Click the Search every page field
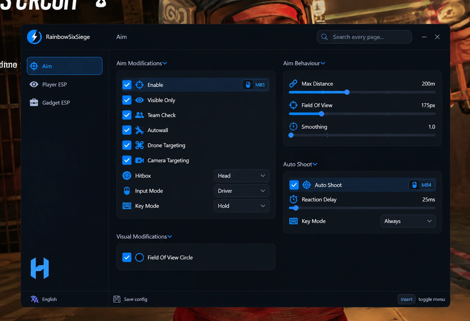470x321 pixels. point(364,37)
